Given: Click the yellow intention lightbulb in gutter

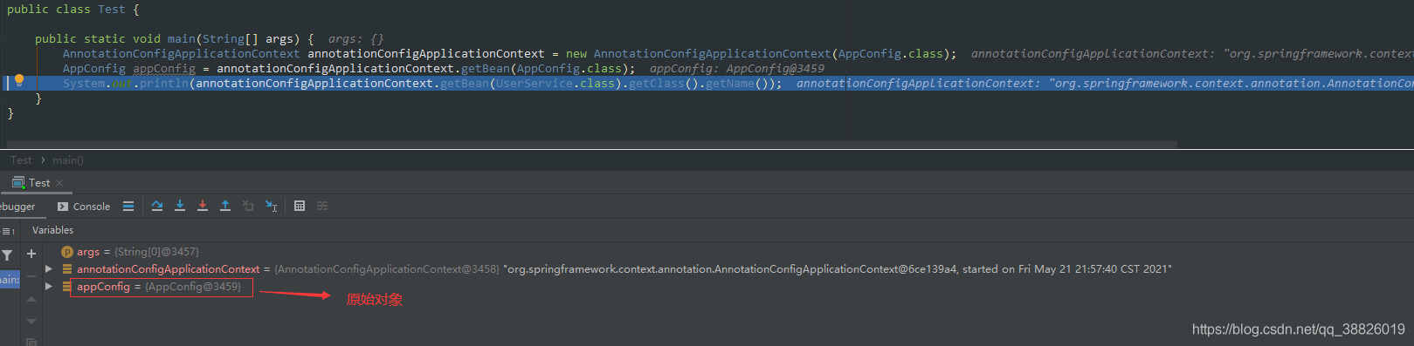Looking at the screenshot, I should click(19, 81).
